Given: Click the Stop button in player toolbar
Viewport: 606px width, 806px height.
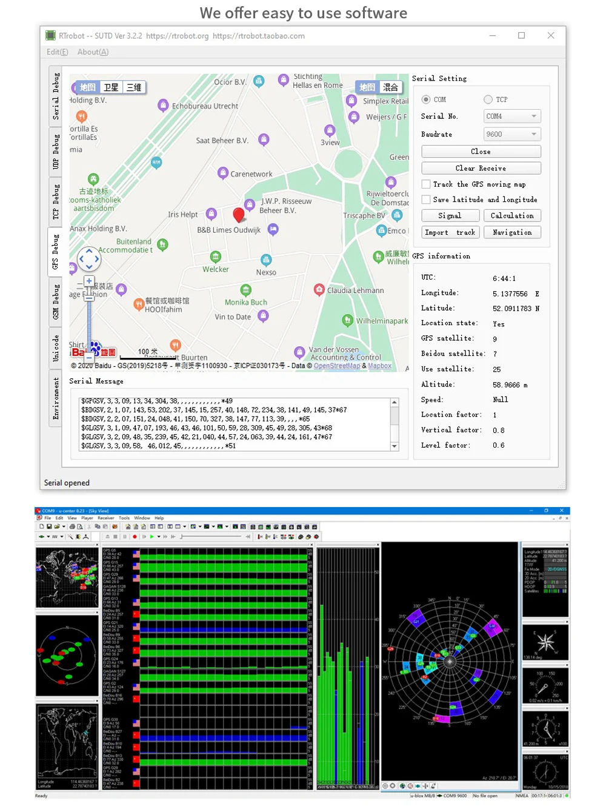Looking at the screenshot, I should click(115, 537).
